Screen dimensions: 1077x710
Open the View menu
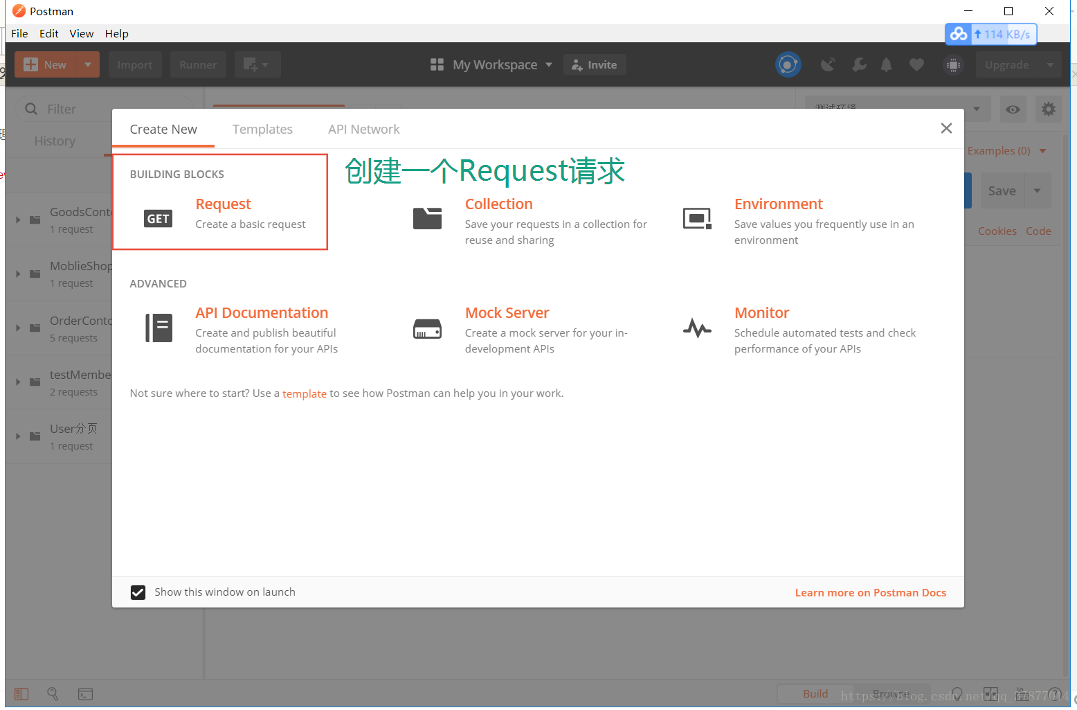tap(81, 33)
